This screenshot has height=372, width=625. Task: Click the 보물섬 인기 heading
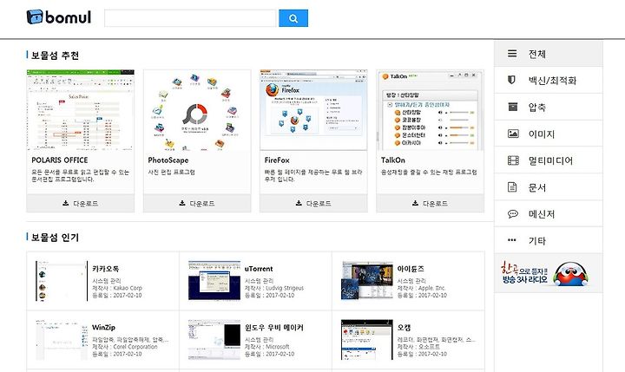click(x=55, y=238)
